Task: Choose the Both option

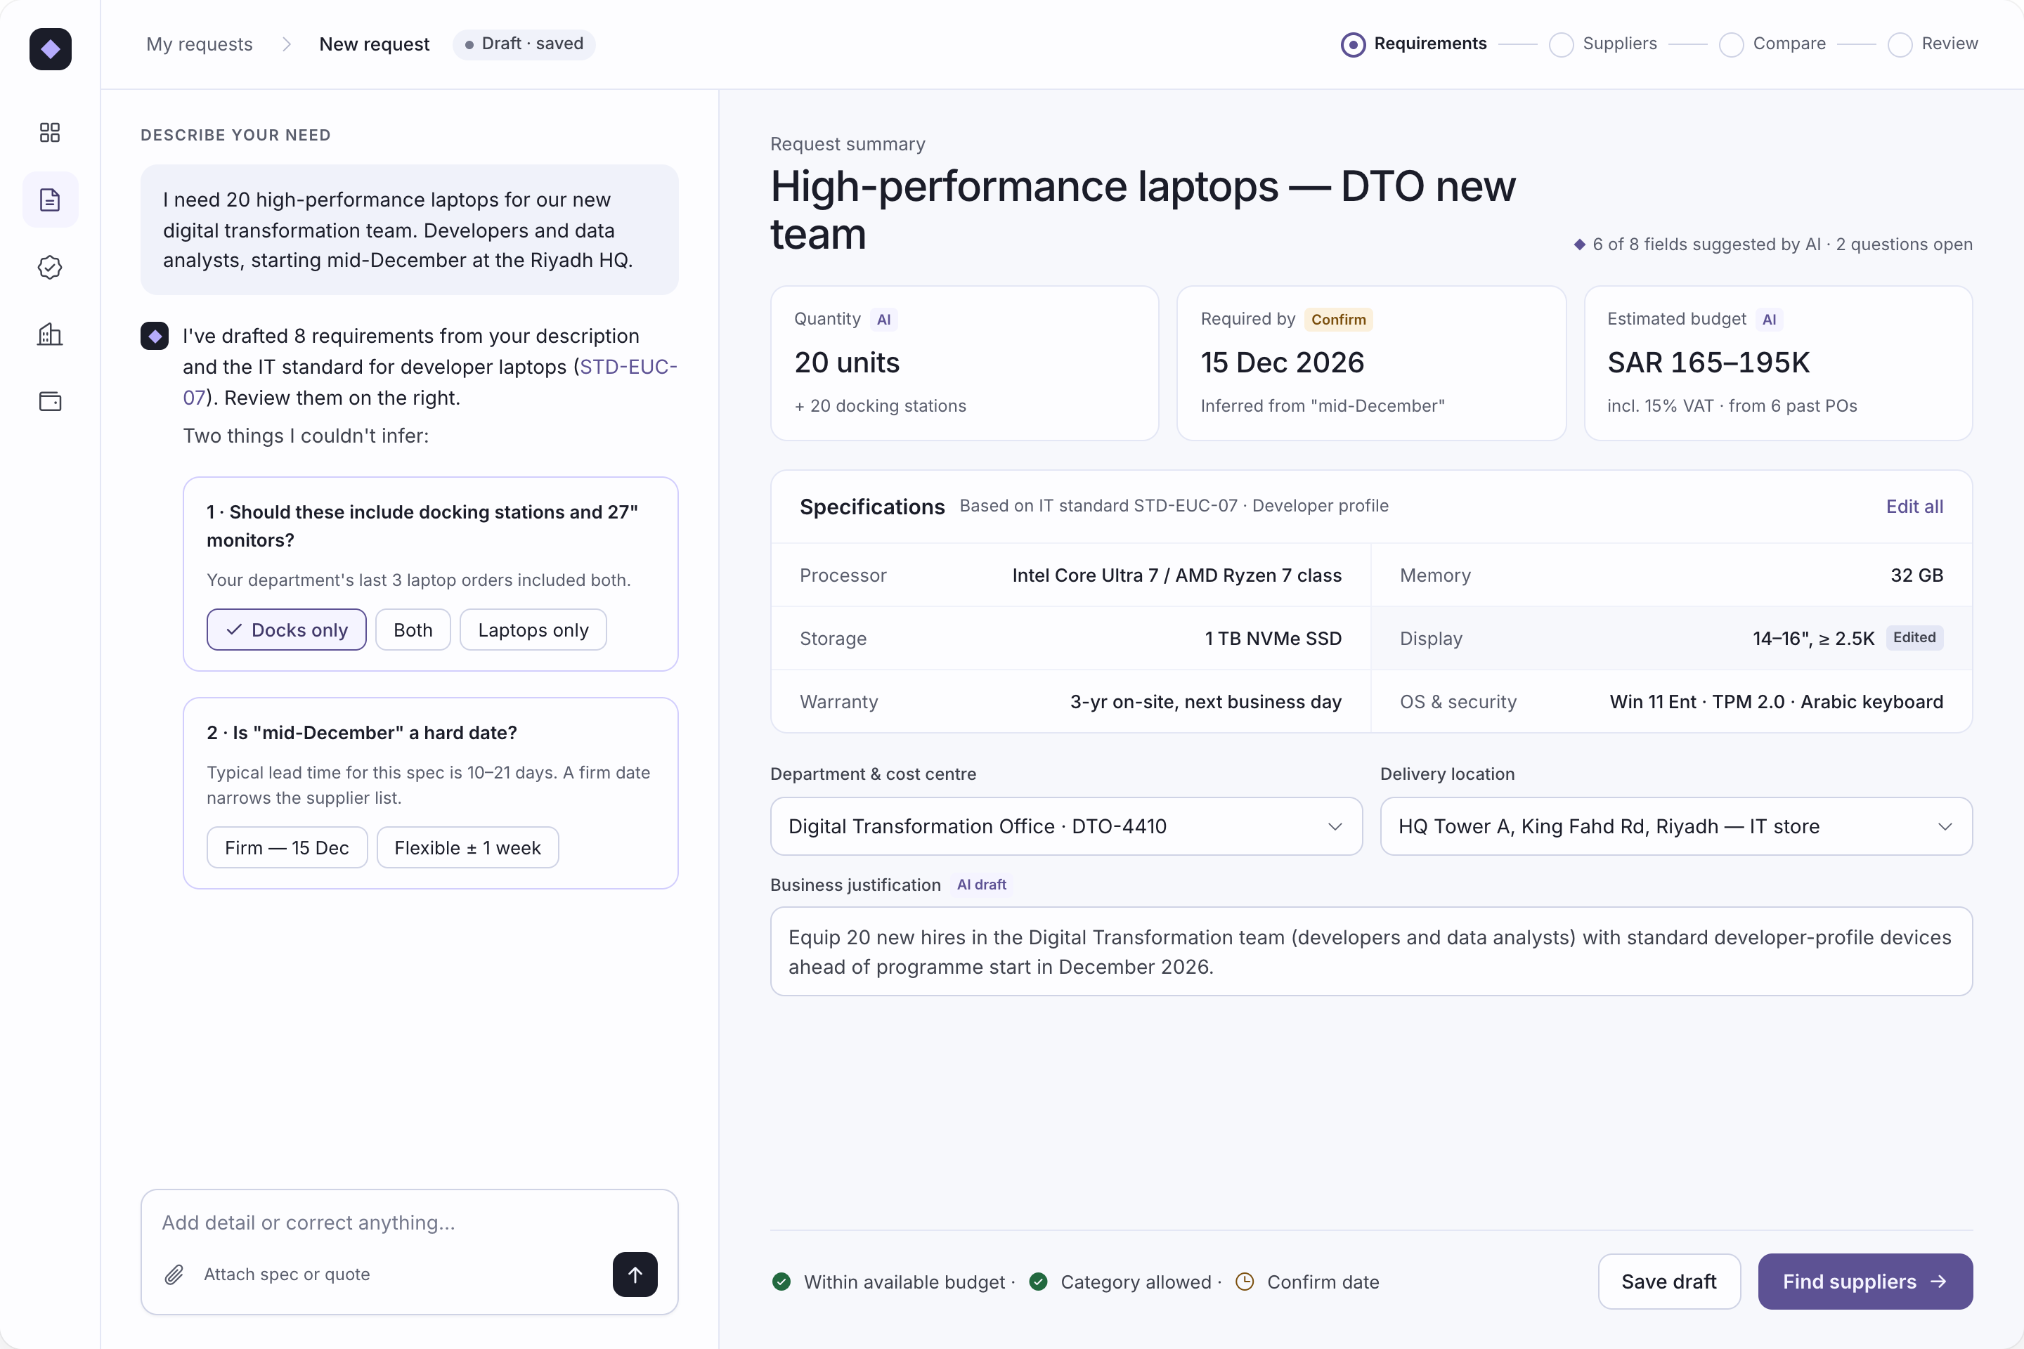Action: point(413,630)
